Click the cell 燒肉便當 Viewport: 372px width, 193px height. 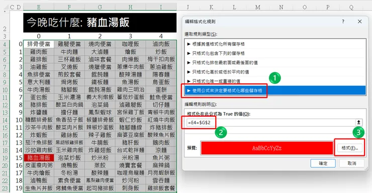coord(100,44)
